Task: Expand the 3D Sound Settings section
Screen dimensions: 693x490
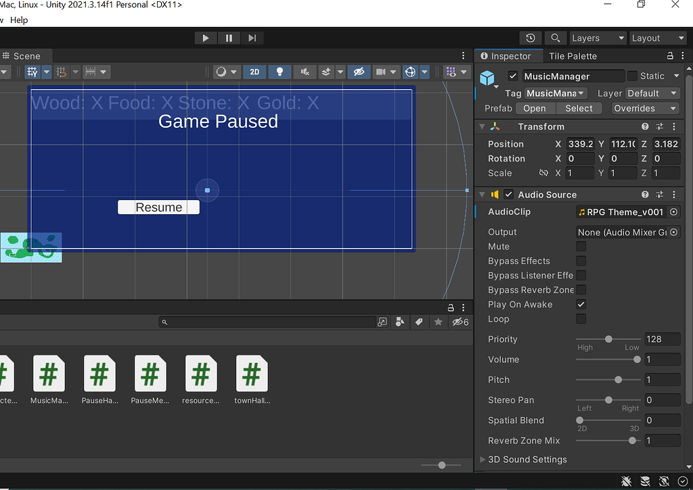Action: click(x=527, y=460)
